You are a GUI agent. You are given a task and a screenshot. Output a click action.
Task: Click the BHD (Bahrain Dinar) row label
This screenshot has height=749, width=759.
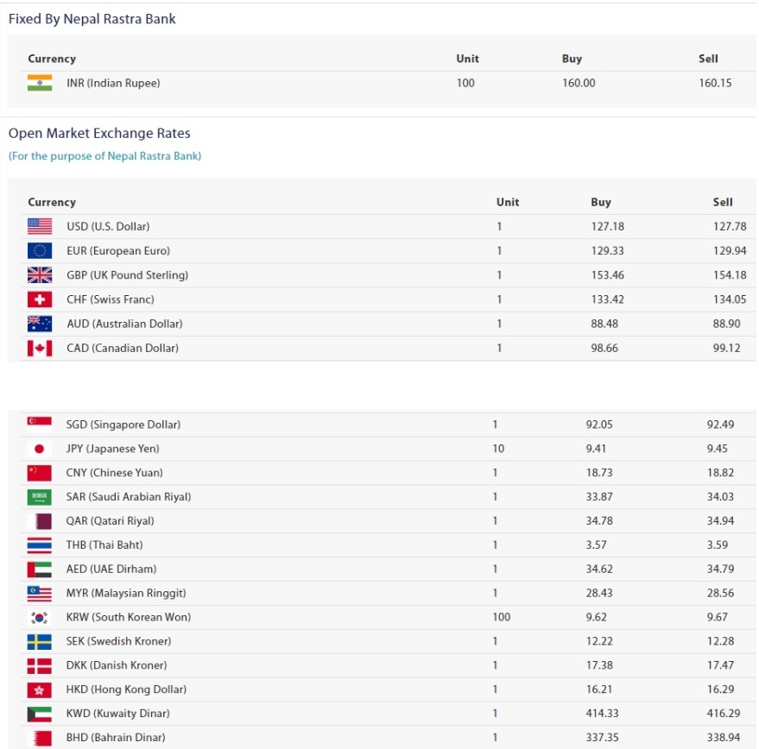tap(116, 738)
